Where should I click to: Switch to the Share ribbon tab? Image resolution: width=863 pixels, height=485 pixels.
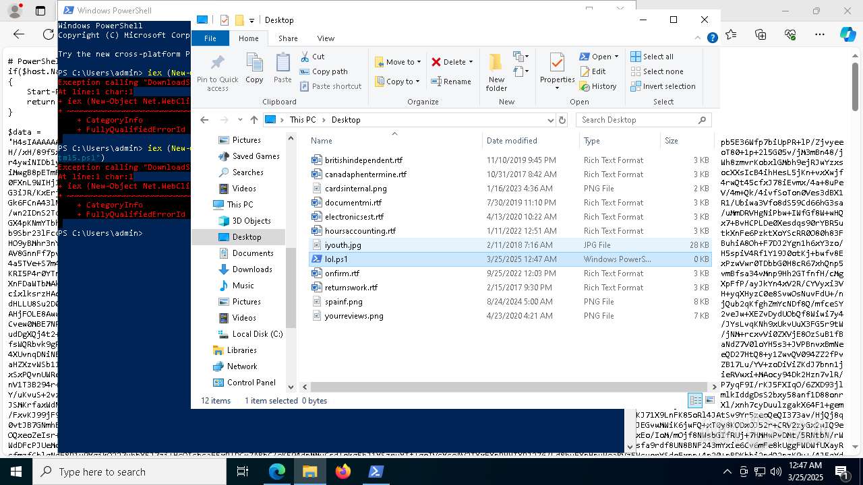[288, 38]
